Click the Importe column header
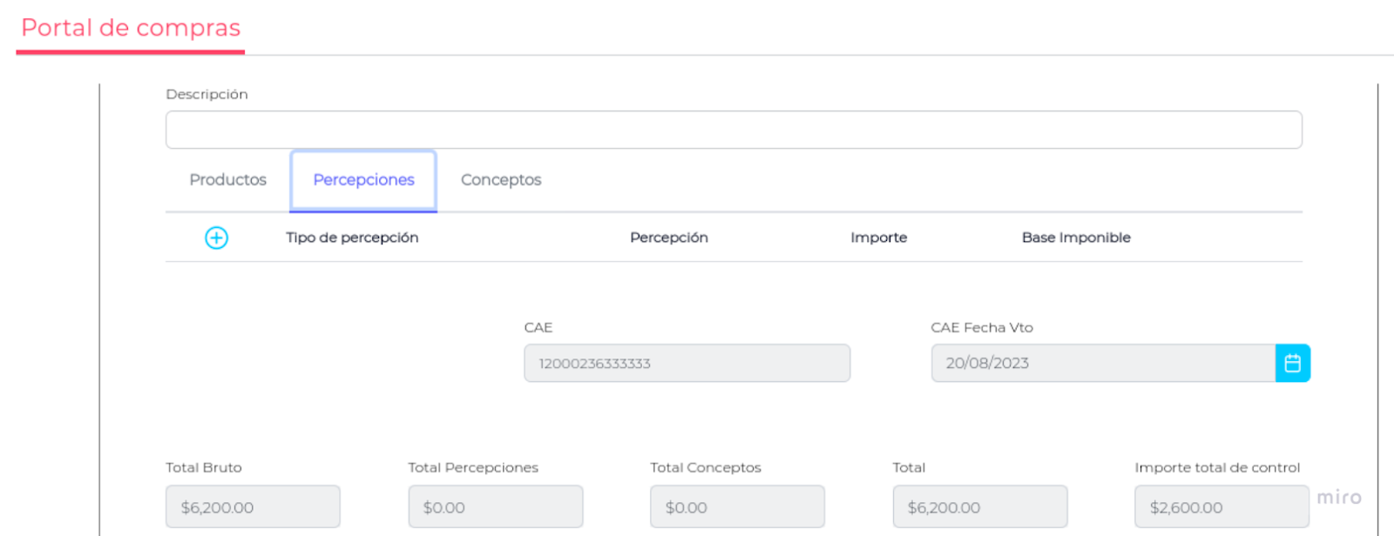This screenshot has width=1394, height=536. click(878, 238)
